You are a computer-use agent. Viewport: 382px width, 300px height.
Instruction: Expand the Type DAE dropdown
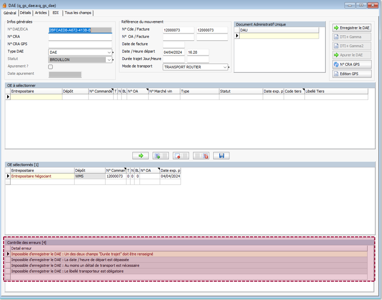109,52
